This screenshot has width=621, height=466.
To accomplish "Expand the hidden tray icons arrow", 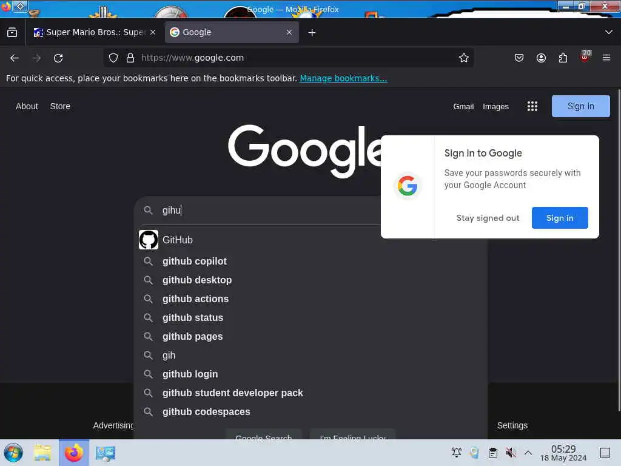I will tap(528, 453).
